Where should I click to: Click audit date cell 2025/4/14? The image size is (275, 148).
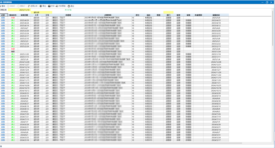point(24,26)
